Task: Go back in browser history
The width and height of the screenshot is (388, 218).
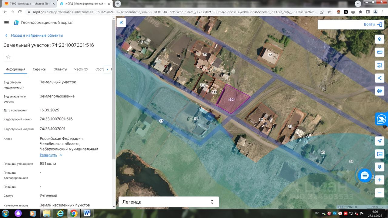Action: 5,12
